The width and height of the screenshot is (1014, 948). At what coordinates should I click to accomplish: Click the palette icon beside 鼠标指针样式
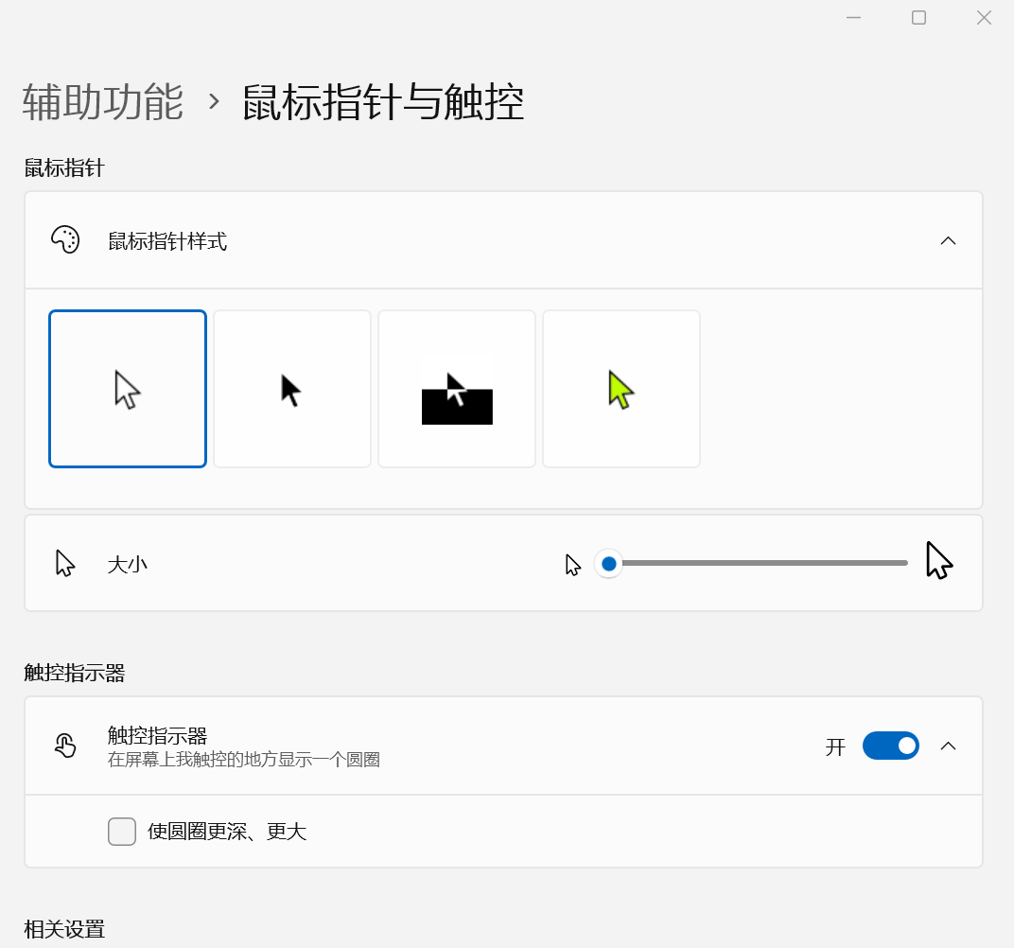pyautogui.click(x=65, y=240)
